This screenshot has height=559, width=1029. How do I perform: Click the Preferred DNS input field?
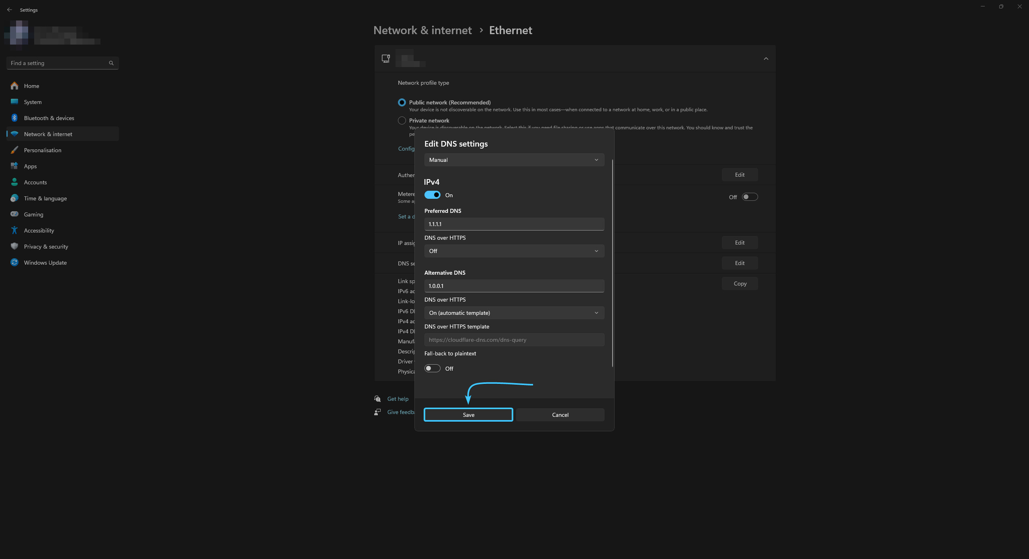514,224
